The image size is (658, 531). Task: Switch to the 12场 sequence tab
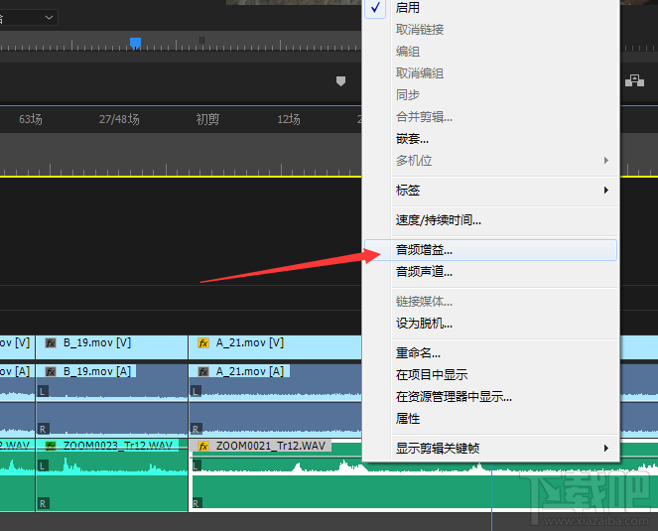(x=289, y=119)
